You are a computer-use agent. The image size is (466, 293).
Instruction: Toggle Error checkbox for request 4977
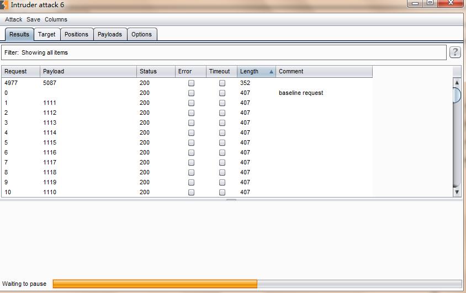coord(192,83)
